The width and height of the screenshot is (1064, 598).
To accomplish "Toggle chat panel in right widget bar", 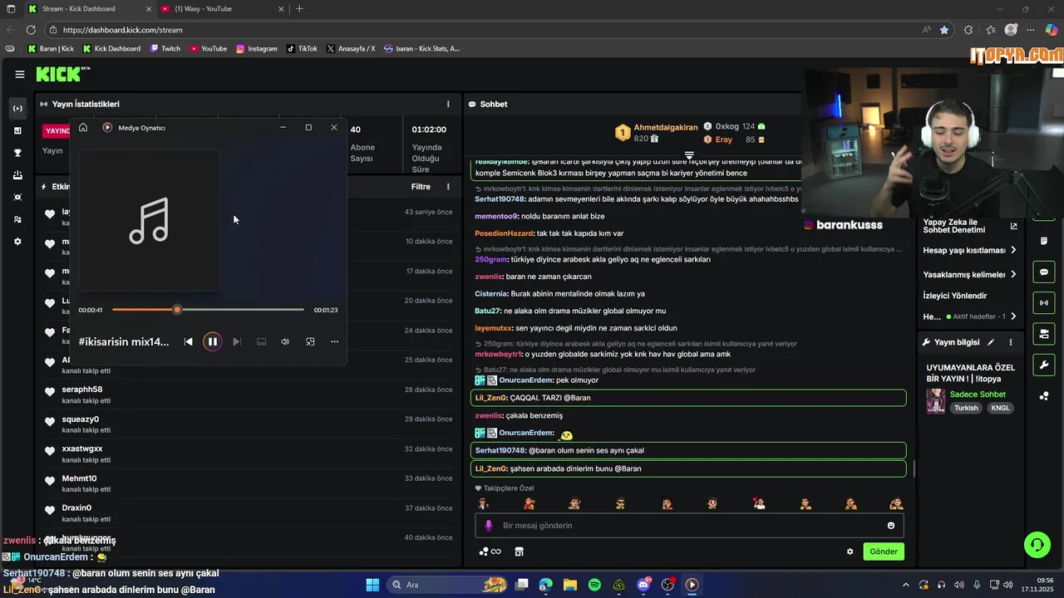I will 1044,272.
